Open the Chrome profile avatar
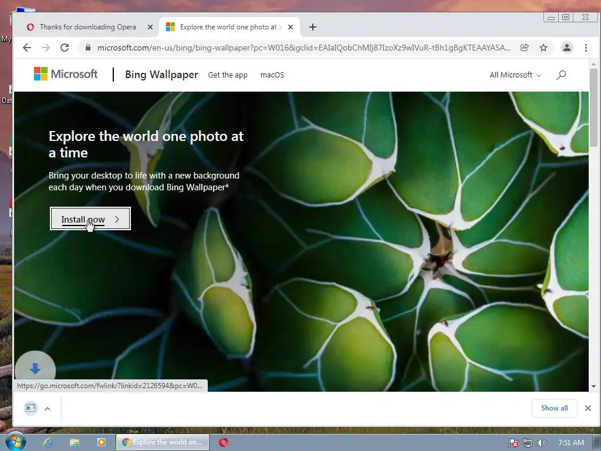The width and height of the screenshot is (601, 451). point(566,48)
